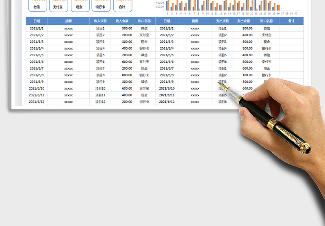Select the highlighted 收入金额 header cell
Image resolution: width=325 pixels, height=226 pixels.
point(122,21)
